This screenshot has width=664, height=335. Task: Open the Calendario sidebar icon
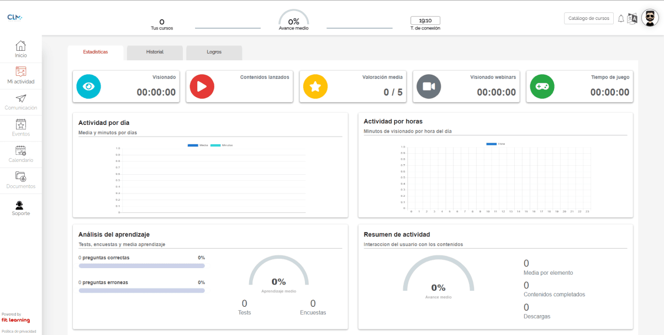(20, 150)
